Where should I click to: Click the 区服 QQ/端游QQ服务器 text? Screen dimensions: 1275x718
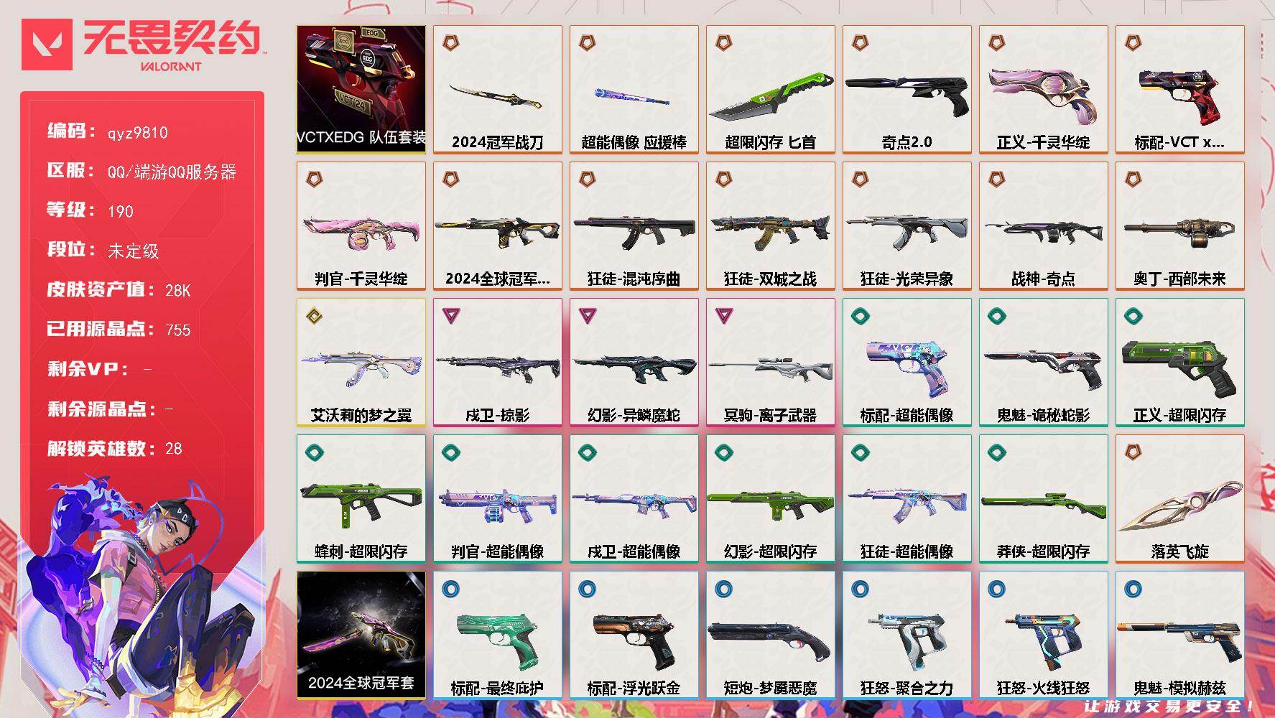pos(172,172)
